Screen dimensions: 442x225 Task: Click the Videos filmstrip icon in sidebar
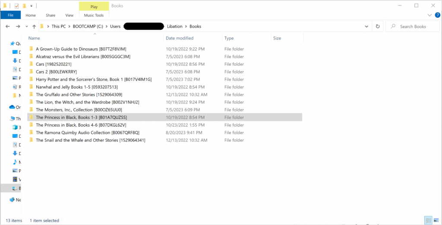[15, 179]
